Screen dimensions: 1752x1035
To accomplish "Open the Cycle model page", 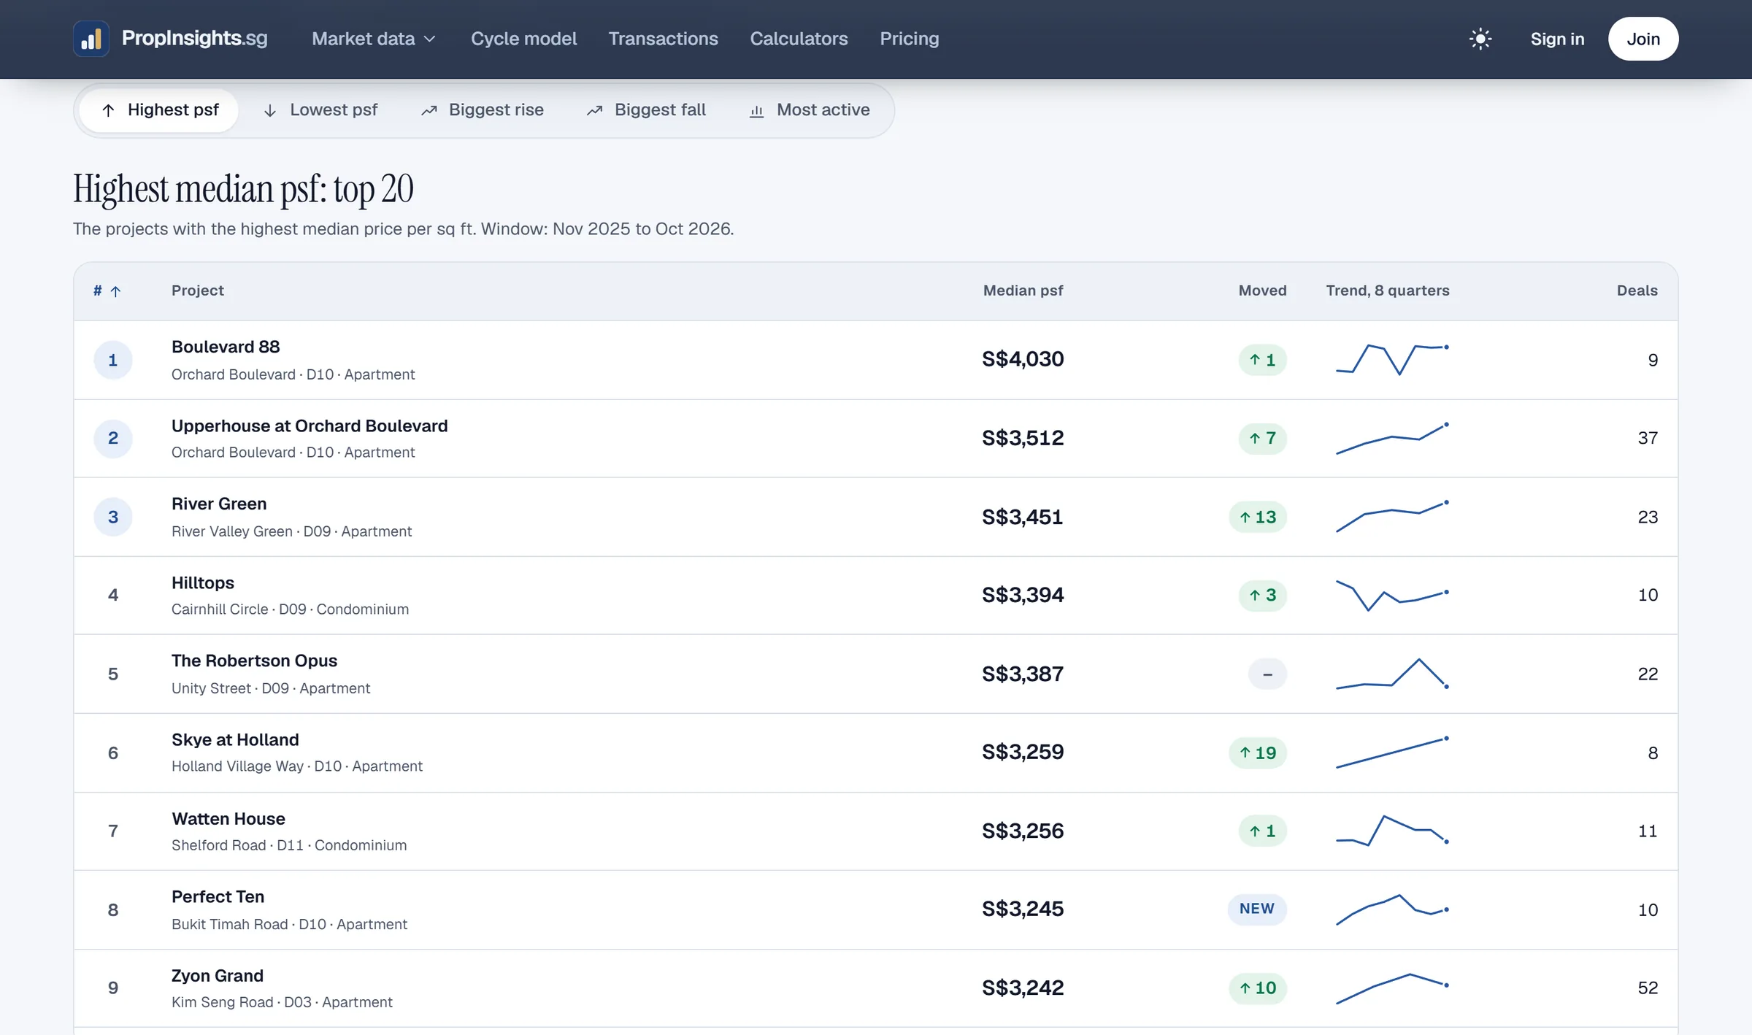I will click(x=523, y=39).
